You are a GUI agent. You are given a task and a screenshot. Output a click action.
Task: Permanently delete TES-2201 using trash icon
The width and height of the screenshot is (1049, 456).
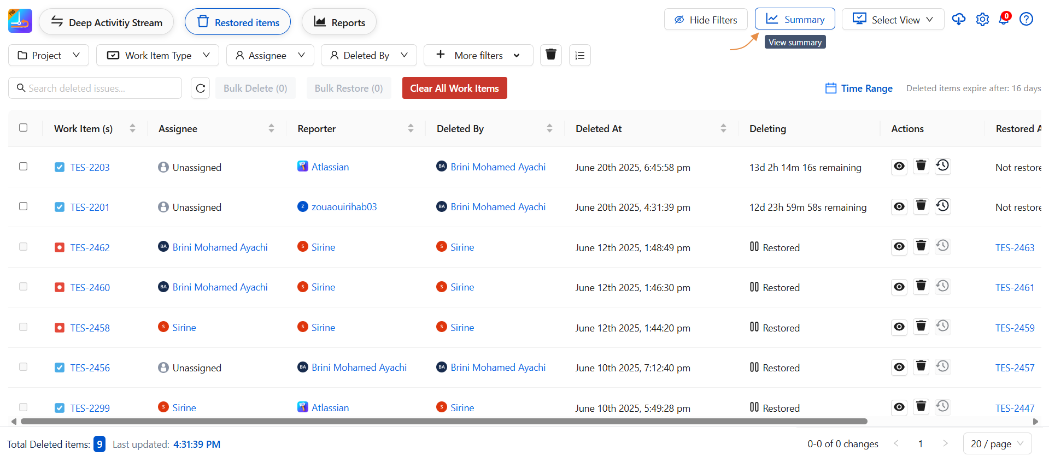click(x=921, y=206)
